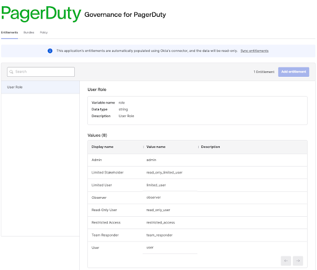Click the search magnifier icon
The width and height of the screenshot is (317, 270).
tap(11, 72)
